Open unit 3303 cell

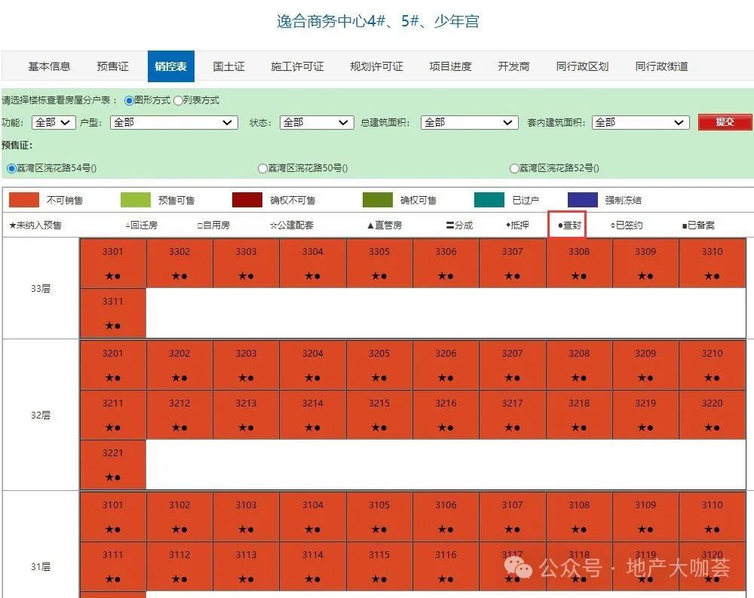click(x=246, y=263)
